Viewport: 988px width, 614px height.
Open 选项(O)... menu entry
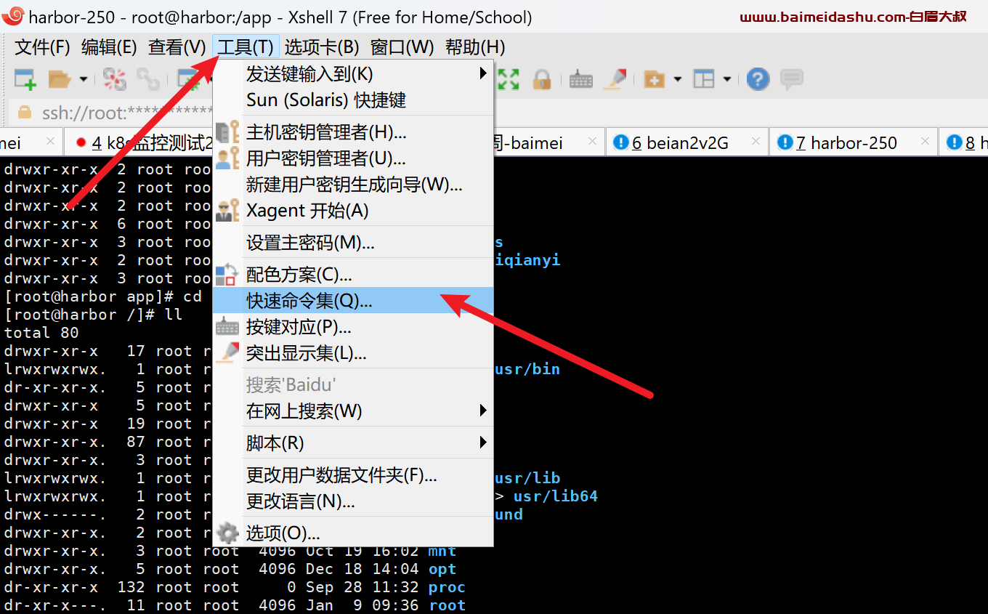(x=353, y=533)
